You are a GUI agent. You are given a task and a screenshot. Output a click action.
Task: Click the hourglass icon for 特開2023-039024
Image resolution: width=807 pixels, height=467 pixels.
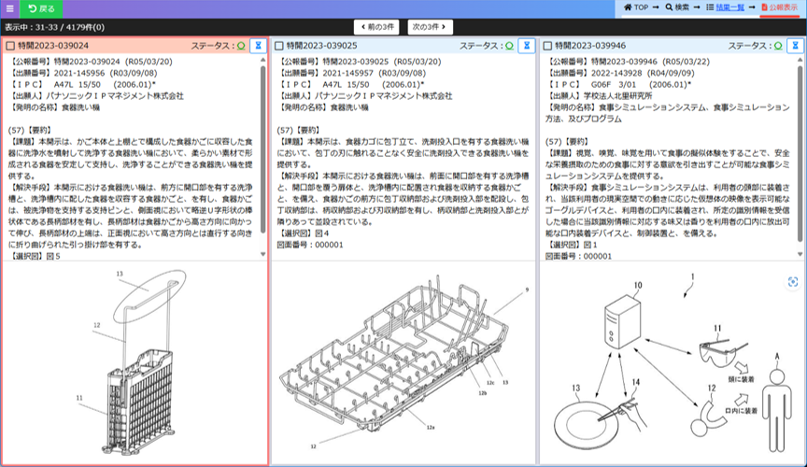(259, 46)
